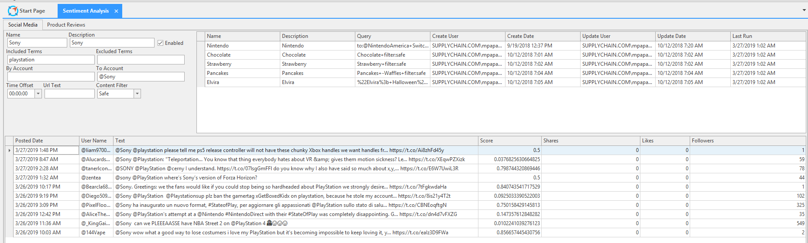Click the 549 followers cell
The image size is (808, 243).
748,223
